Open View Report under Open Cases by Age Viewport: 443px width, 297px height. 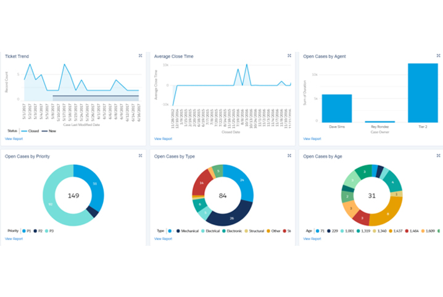pos(312,239)
